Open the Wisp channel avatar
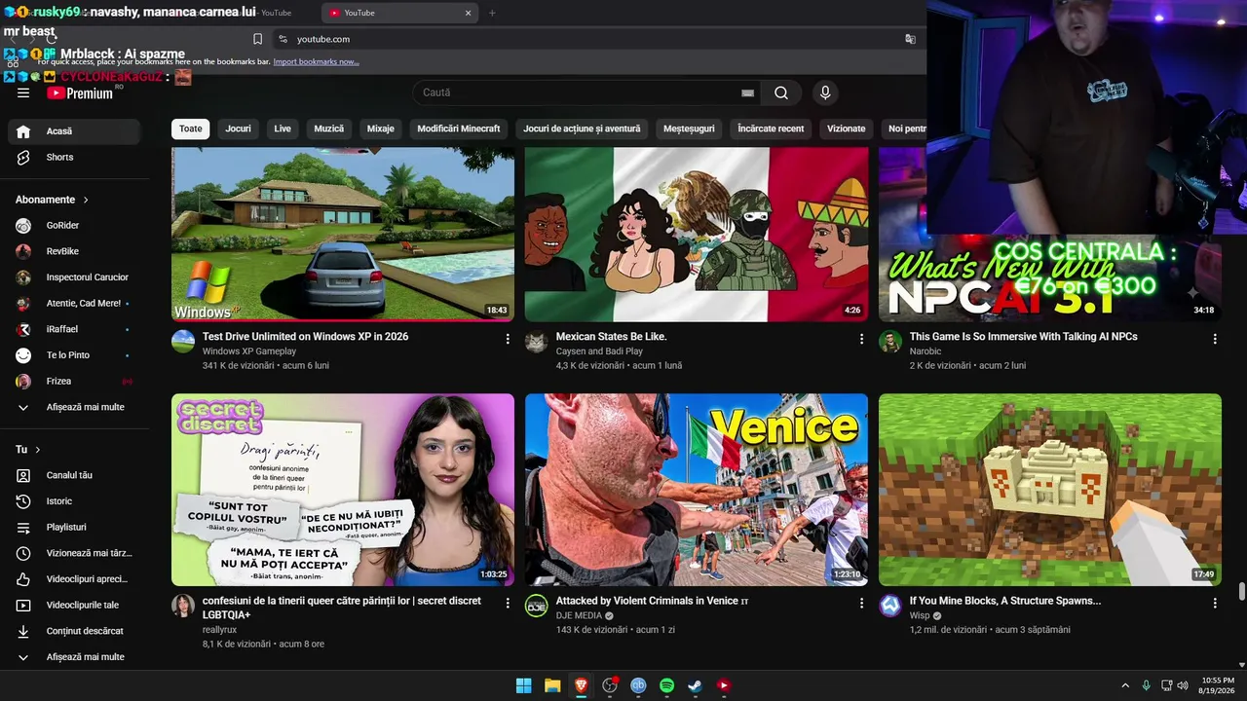Screen dimensions: 1247x701 tap(890, 606)
